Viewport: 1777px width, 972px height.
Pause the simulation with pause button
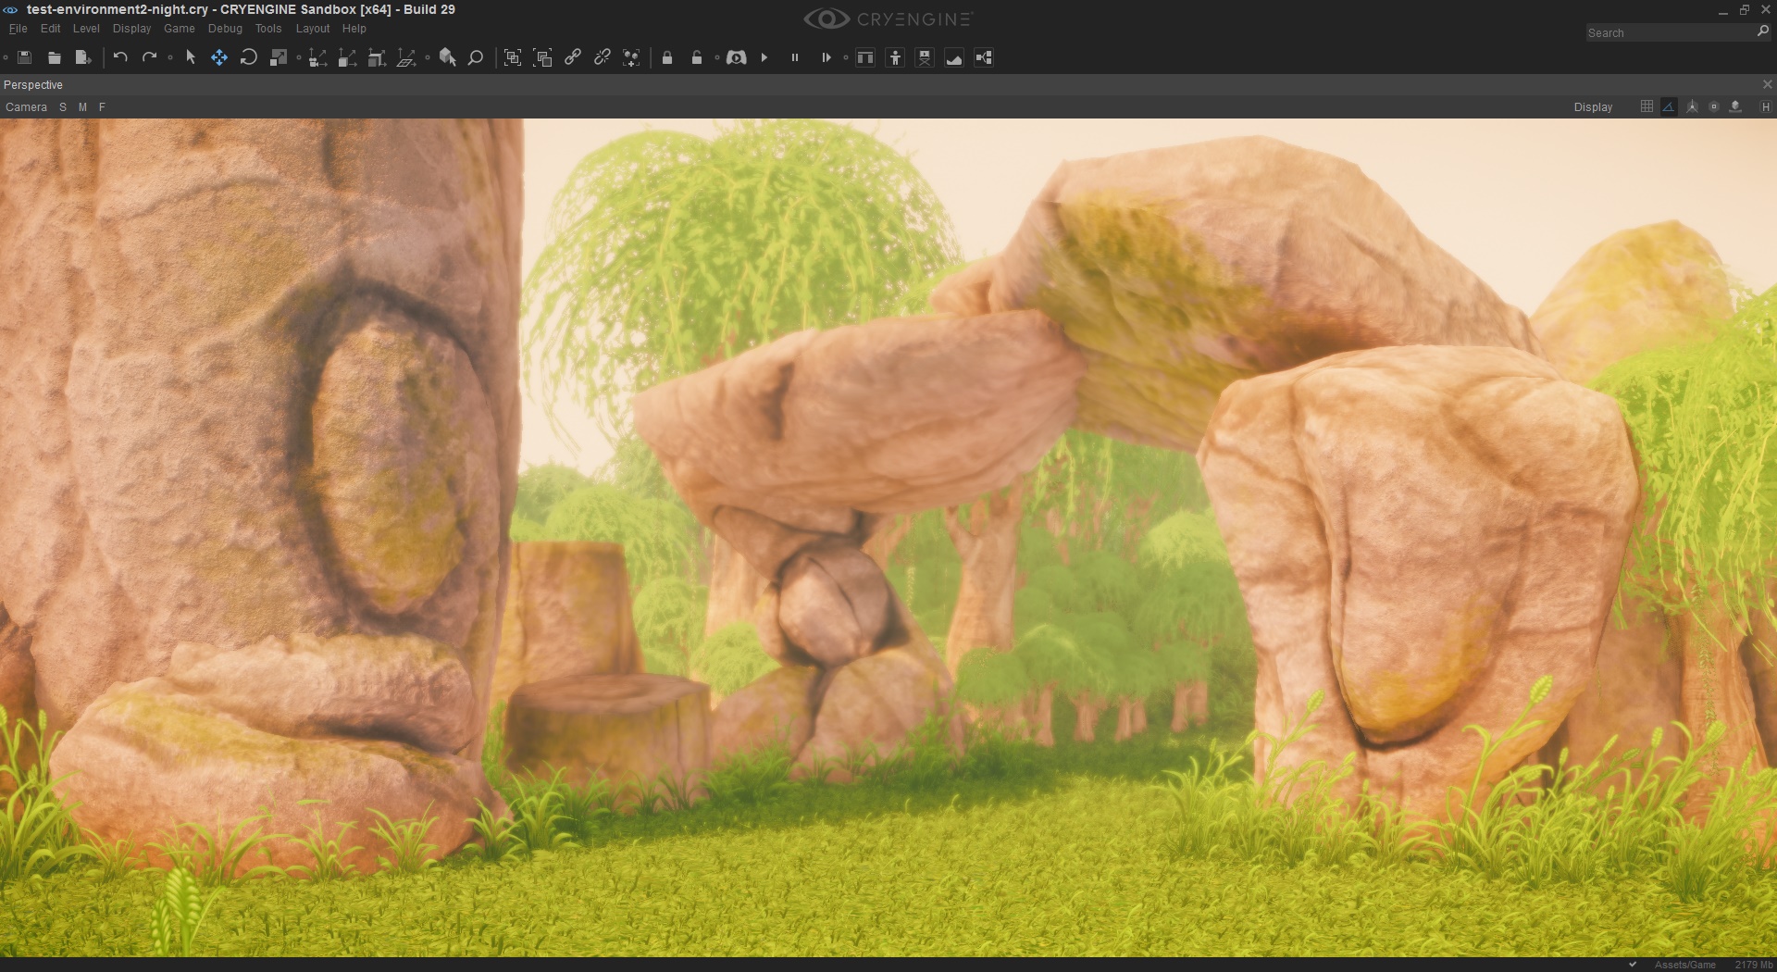click(x=794, y=57)
